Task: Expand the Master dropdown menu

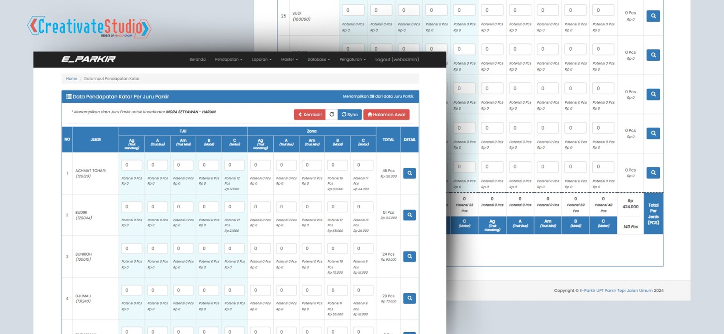Action: (x=289, y=59)
